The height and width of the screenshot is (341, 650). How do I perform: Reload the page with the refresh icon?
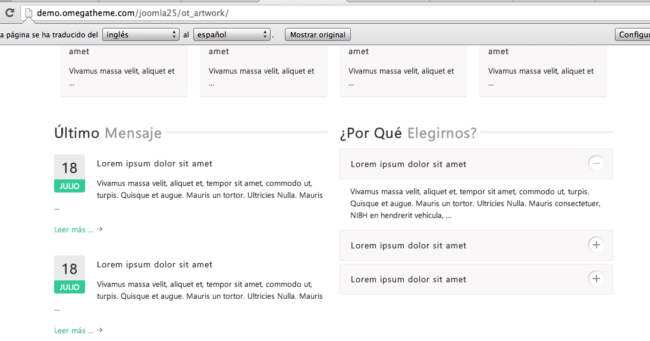(x=10, y=13)
